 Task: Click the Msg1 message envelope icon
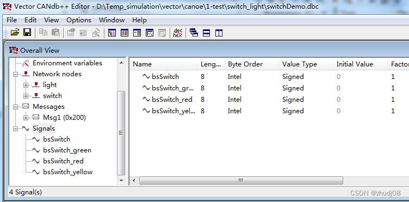(36, 118)
